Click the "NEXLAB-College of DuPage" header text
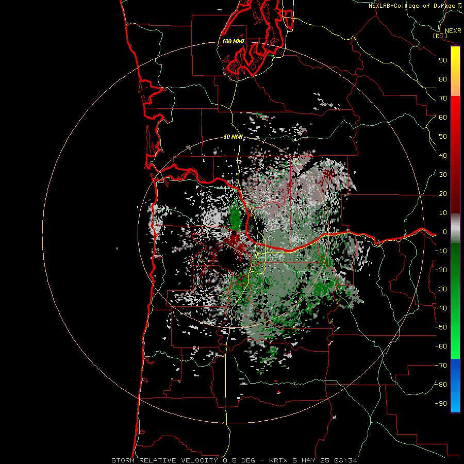 pyautogui.click(x=412, y=6)
